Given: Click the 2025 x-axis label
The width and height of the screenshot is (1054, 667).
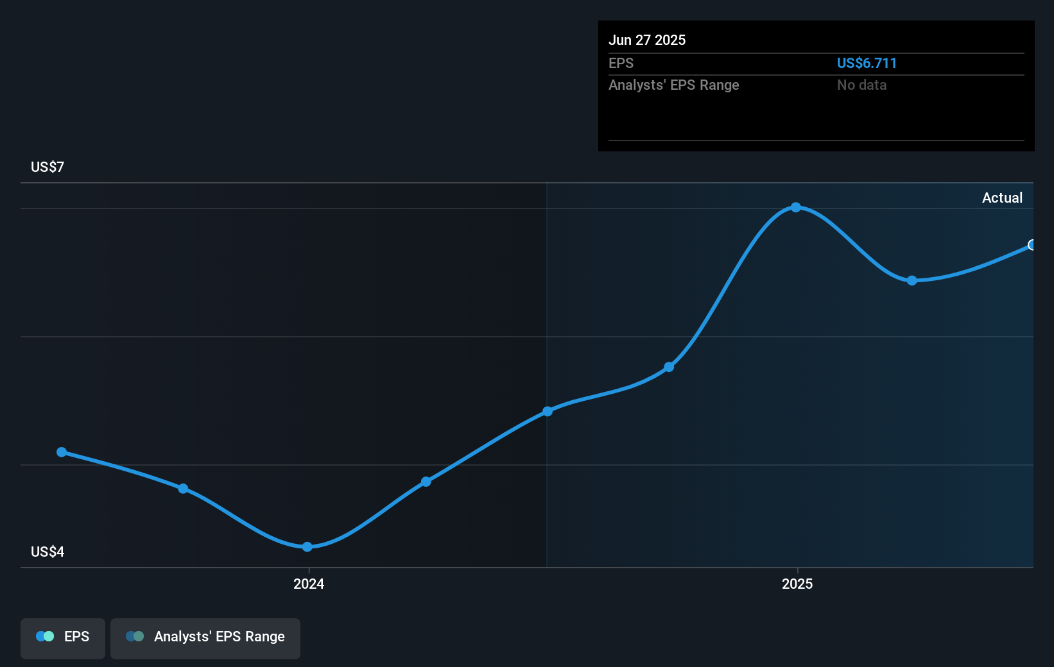Looking at the screenshot, I should coord(797,584).
